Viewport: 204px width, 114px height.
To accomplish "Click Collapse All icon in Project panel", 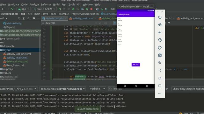I will pyautogui.click(x=28, y=18).
